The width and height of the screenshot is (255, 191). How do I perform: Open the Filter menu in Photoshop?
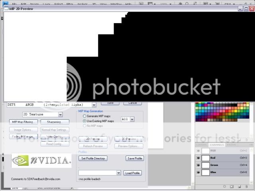70,4
